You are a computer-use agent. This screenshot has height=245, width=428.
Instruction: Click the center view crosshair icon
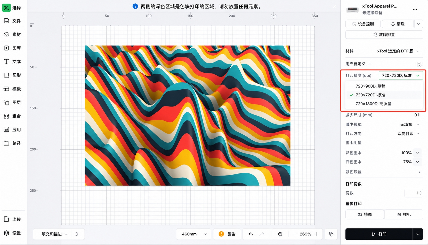click(280, 234)
